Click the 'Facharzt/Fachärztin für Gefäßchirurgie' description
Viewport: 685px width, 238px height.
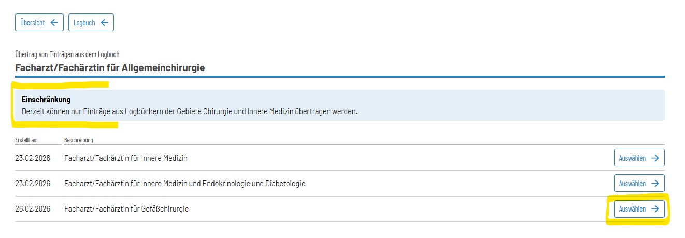126,209
